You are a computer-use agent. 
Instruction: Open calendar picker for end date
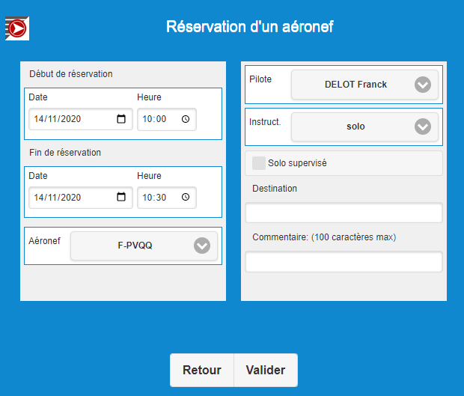click(x=121, y=197)
